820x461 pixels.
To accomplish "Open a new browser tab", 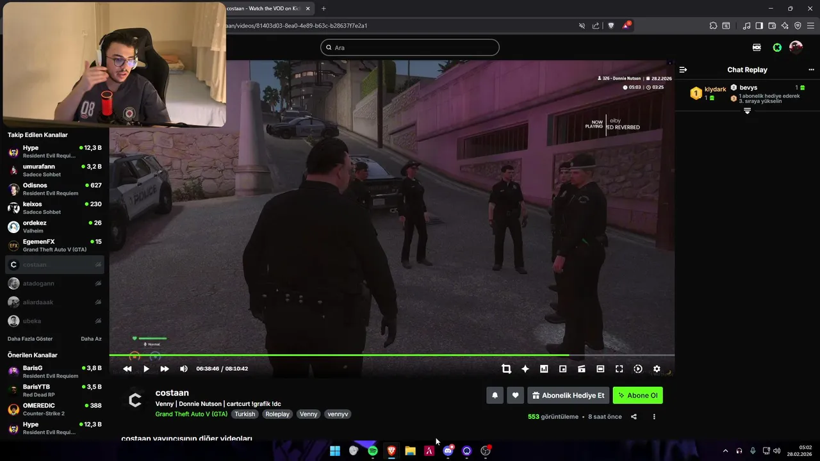I will 324,8.
